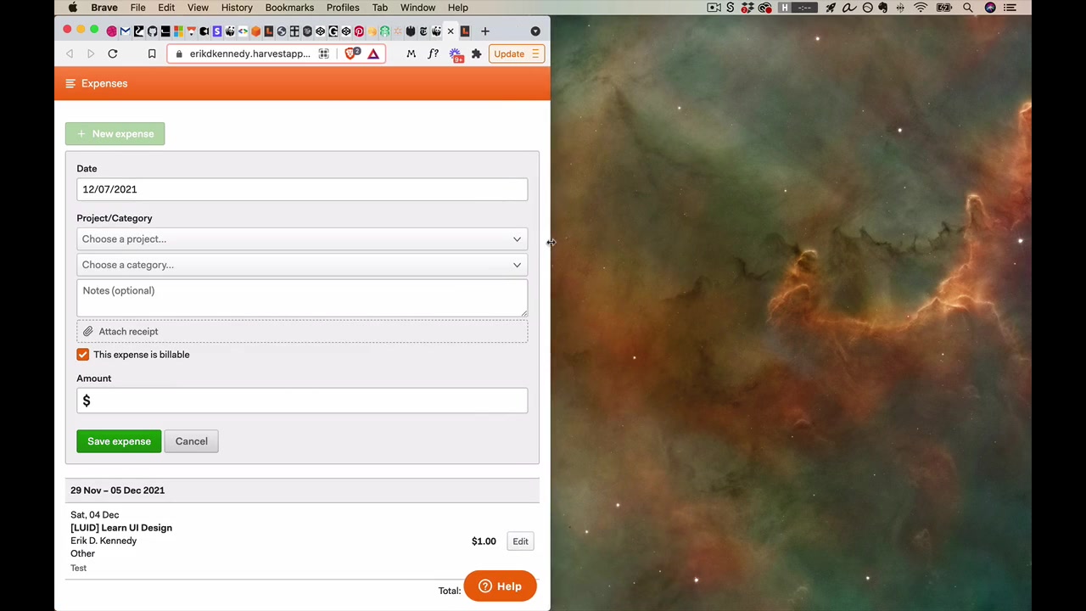Click the bookmark icon in the browser toolbar
The height and width of the screenshot is (611, 1086).
pyautogui.click(x=152, y=53)
